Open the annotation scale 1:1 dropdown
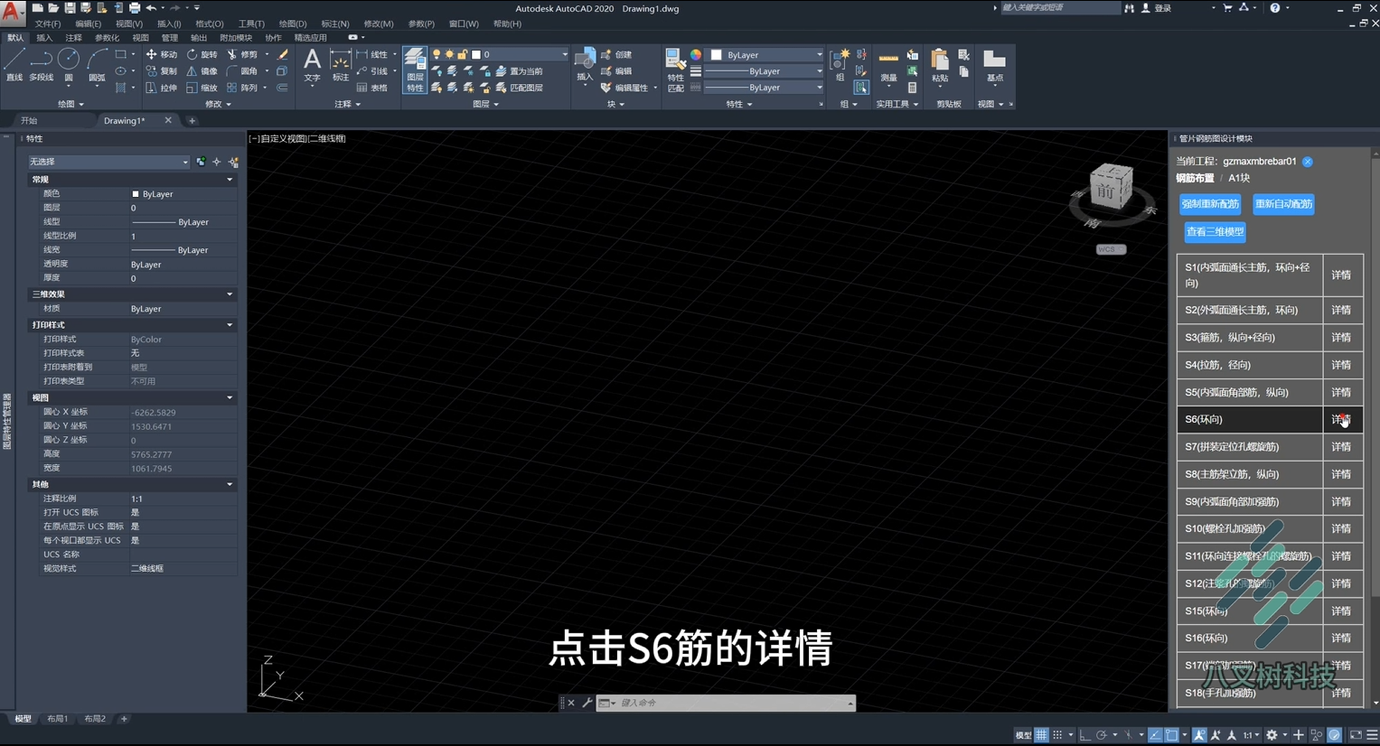The image size is (1380, 746). pos(1251,735)
